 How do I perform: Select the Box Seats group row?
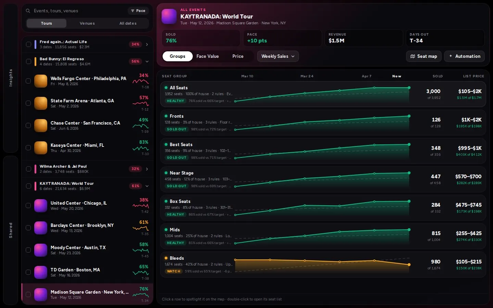[323, 208]
